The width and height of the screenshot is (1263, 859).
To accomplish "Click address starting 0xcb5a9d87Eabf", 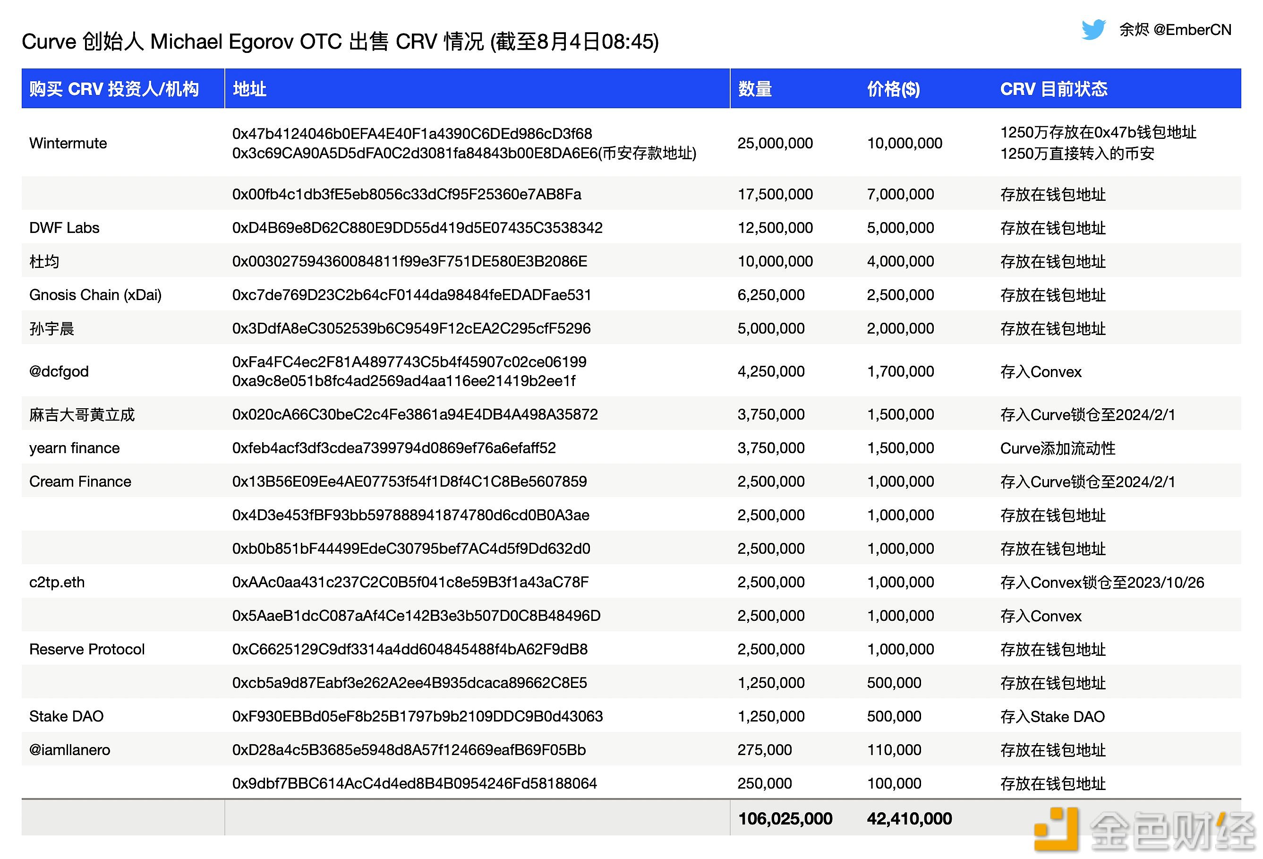I will pos(409,683).
